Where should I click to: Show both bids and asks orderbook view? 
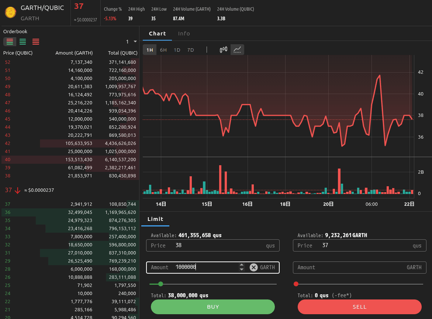[x=10, y=42]
